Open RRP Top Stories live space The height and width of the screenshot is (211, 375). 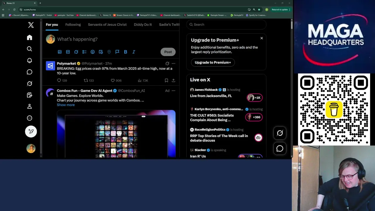coord(226,135)
